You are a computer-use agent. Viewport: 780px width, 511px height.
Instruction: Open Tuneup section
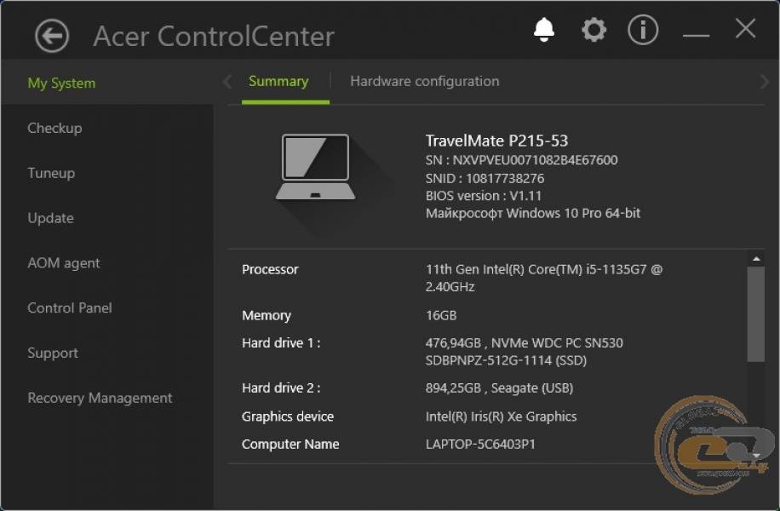pyautogui.click(x=51, y=173)
